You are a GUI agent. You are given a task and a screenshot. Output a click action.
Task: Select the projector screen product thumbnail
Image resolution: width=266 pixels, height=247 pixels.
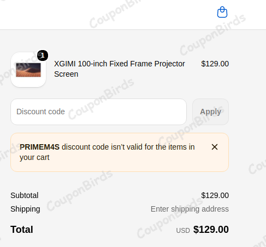(x=28, y=70)
